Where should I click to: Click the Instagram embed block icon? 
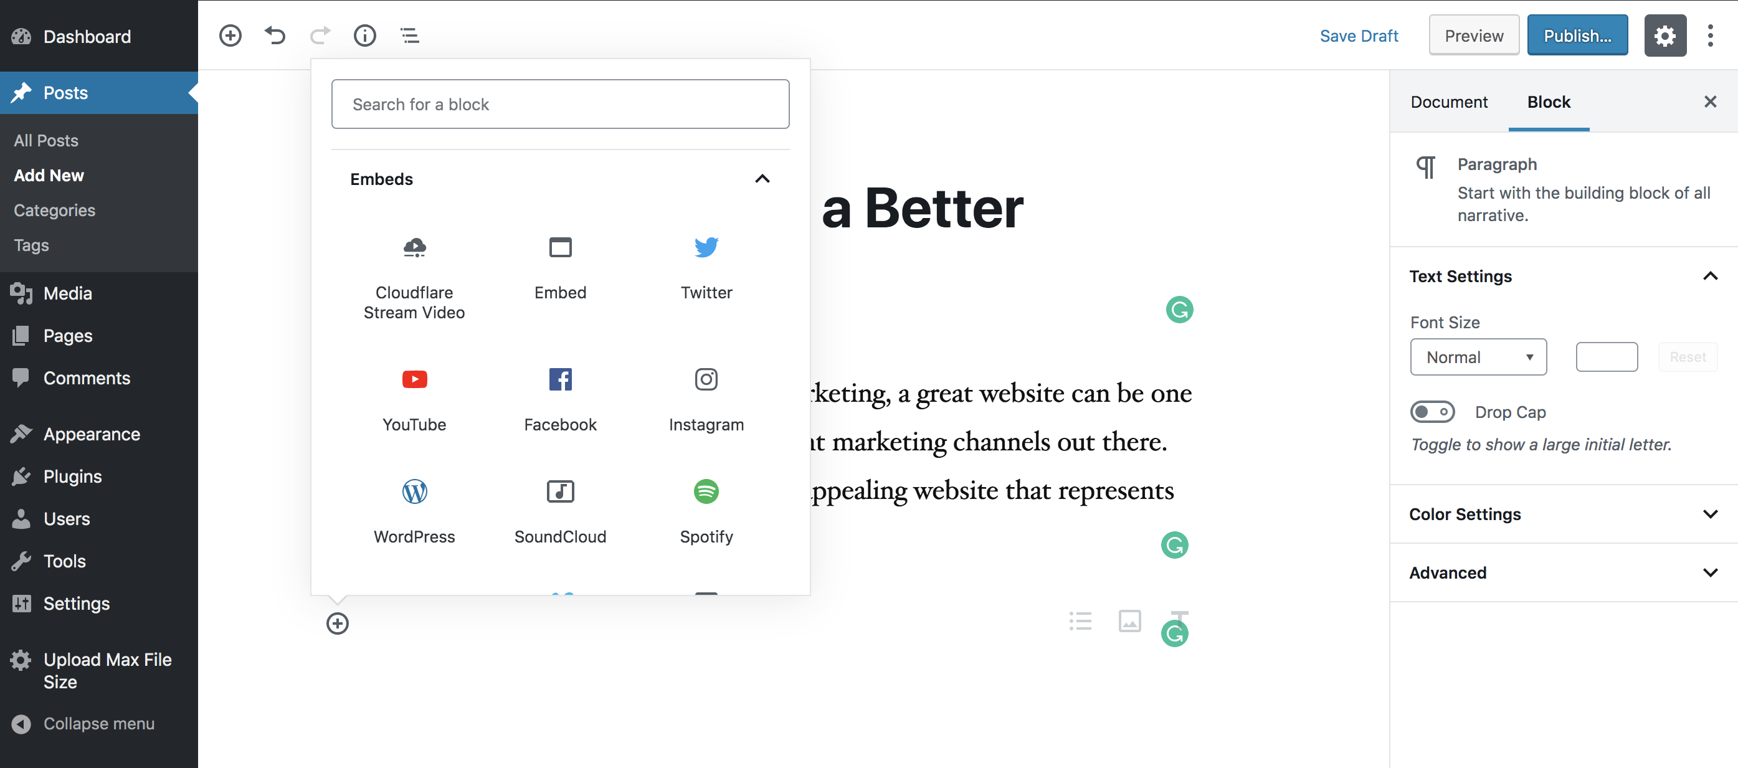[706, 380]
